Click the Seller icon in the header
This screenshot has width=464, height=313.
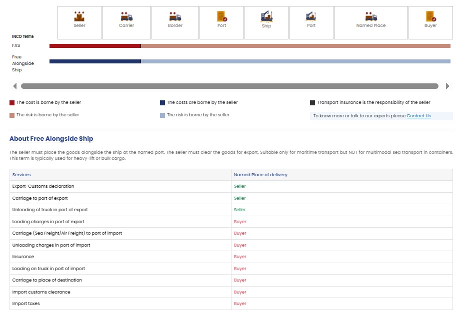(79, 16)
